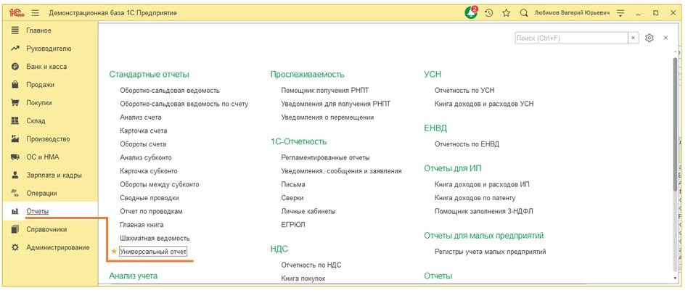Open Отчетность по ЕНВД
688x293 pixels.
tap(467, 144)
